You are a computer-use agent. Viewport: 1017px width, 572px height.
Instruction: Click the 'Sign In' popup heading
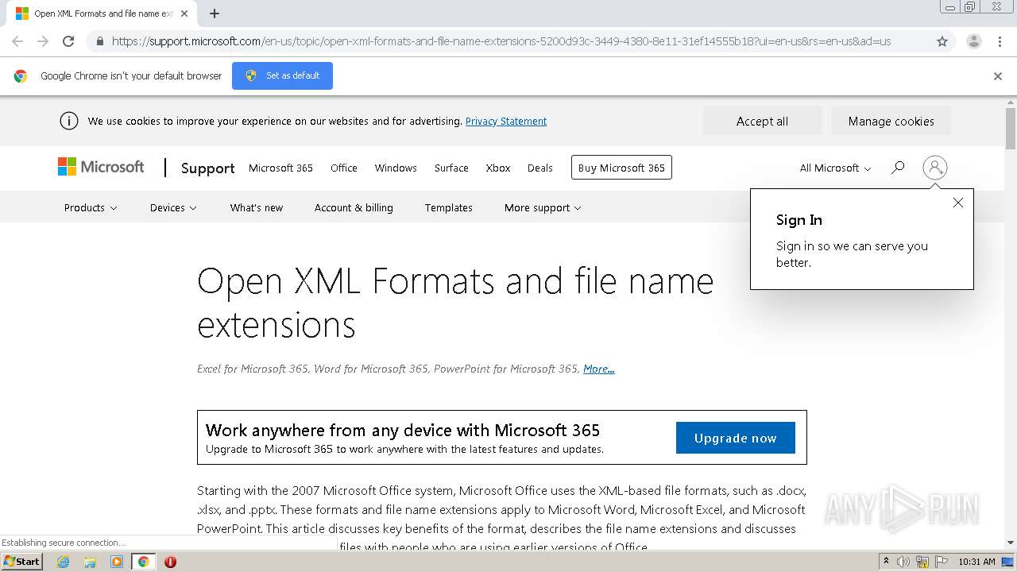(x=799, y=220)
